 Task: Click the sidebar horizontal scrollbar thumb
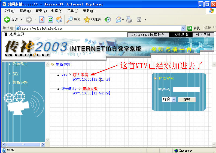click(x=23, y=145)
